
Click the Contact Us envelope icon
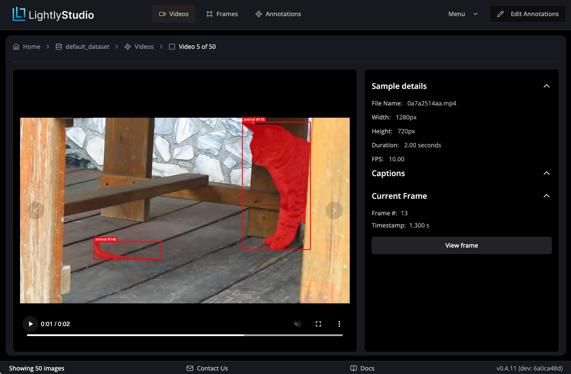pos(189,368)
